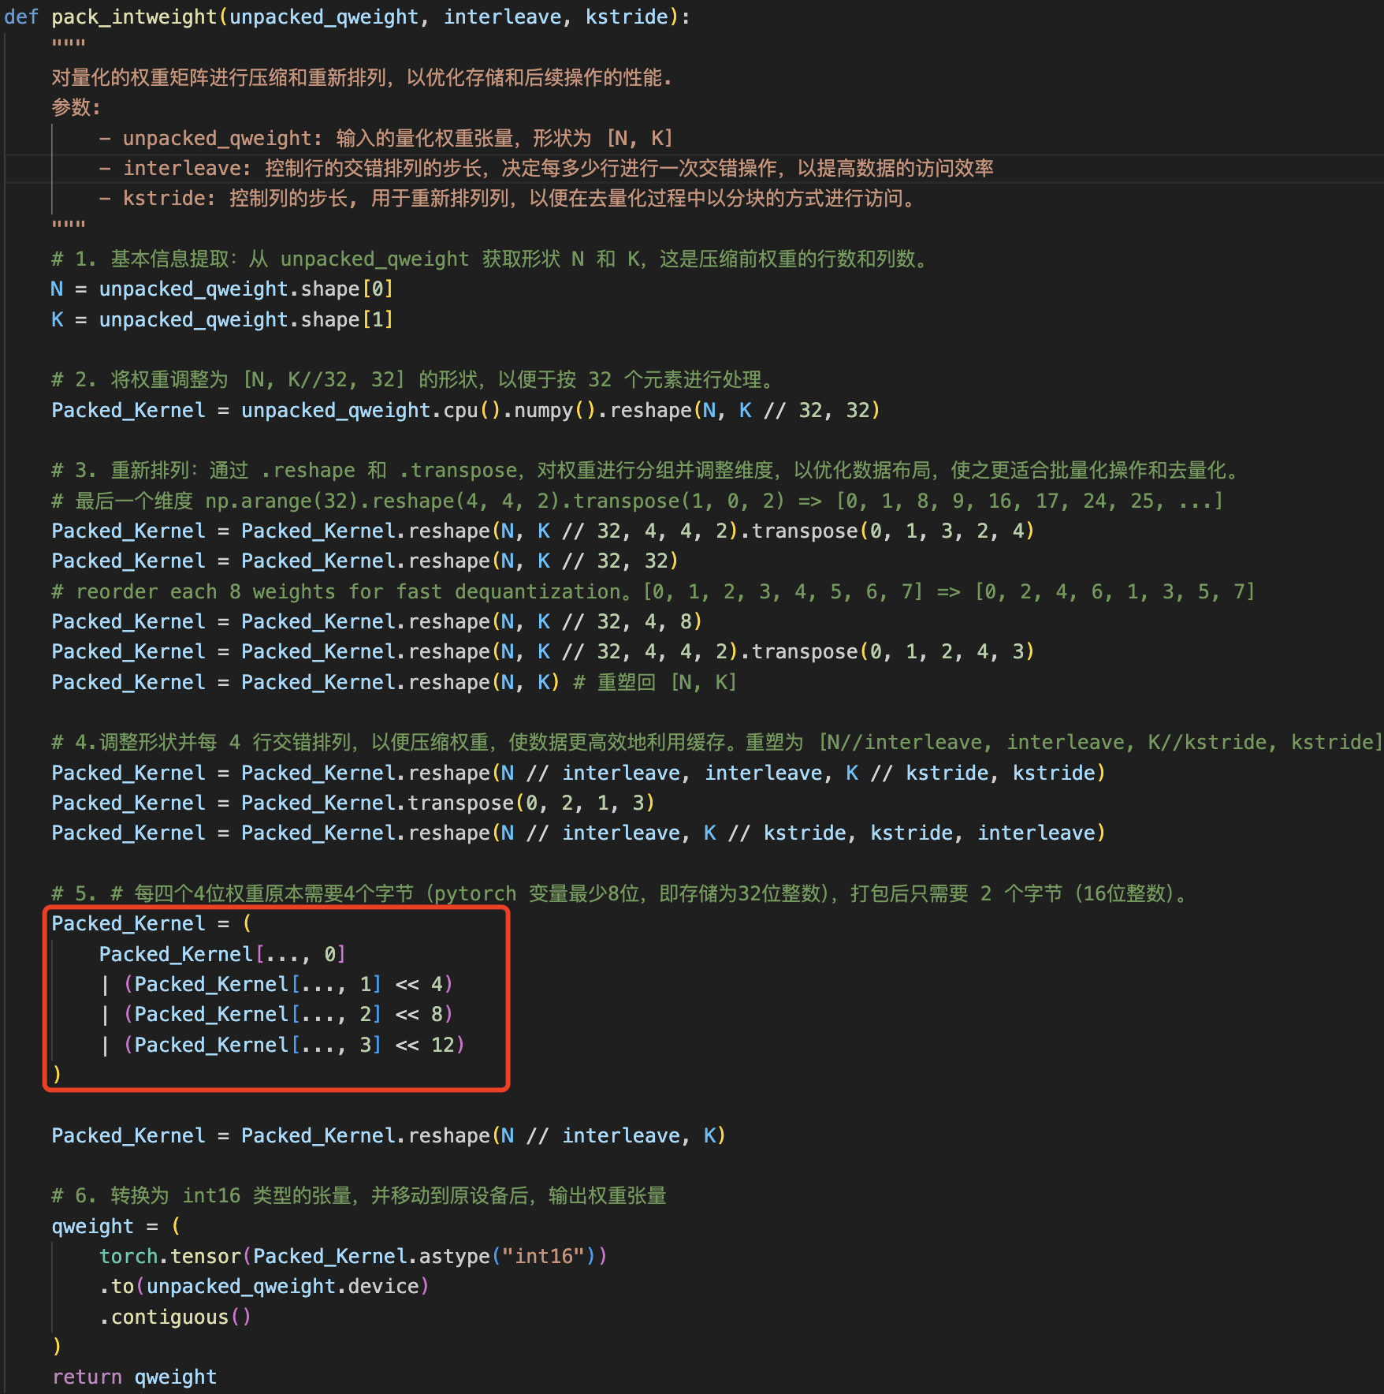The height and width of the screenshot is (1394, 1384).
Task: Click the 'qweight = (' assignment line
Action: coord(116,1226)
